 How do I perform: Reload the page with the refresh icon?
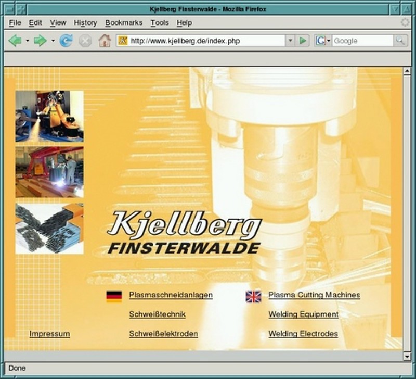tap(66, 41)
